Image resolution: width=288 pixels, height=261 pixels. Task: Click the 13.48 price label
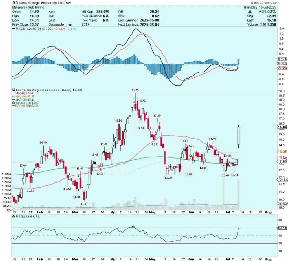tap(95, 155)
